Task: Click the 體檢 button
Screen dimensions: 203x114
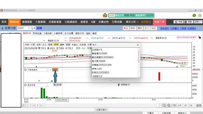Action: [140, 28]
